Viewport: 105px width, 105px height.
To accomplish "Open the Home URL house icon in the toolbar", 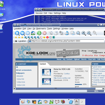I will coord(33,33).
